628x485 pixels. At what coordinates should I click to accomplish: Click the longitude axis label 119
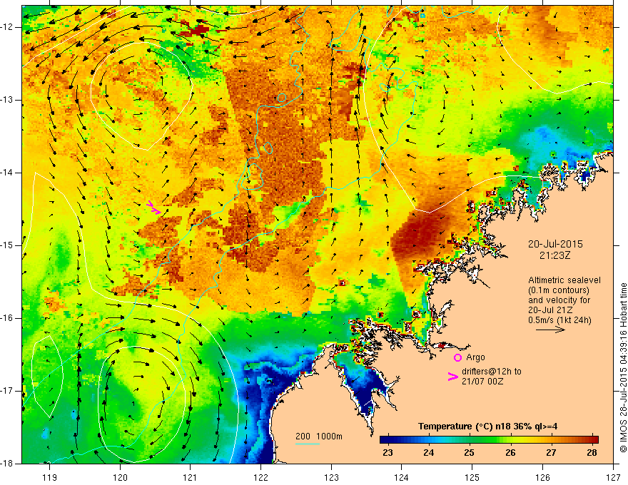coord(49,477)
